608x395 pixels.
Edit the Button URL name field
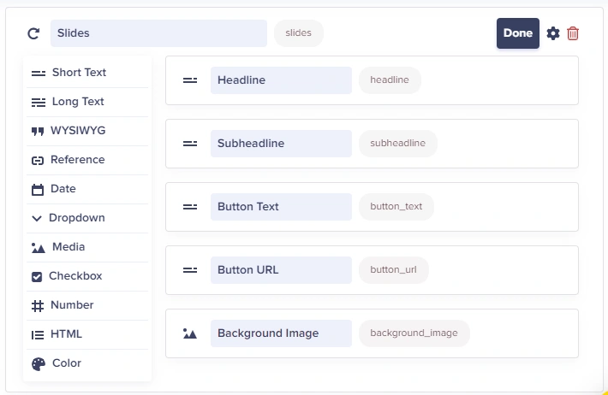click(281, 270)
